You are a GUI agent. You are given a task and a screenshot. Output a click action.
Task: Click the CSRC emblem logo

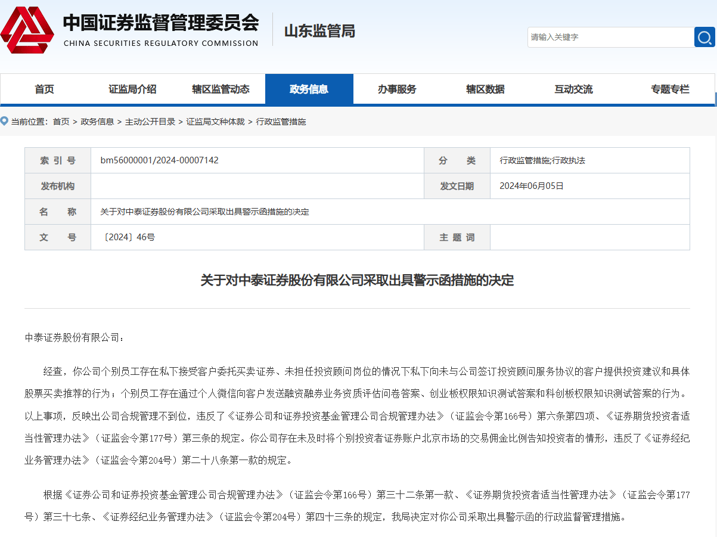(28, 29)
